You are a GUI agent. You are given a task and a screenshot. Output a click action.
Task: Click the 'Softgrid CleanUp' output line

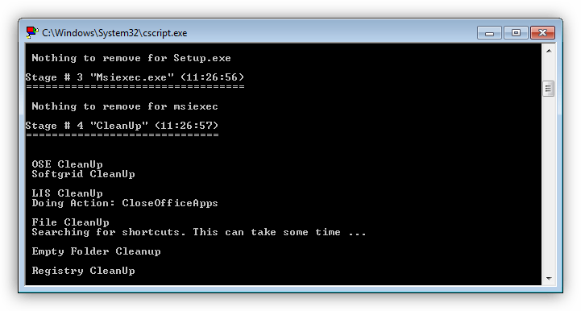click(83, 174)
